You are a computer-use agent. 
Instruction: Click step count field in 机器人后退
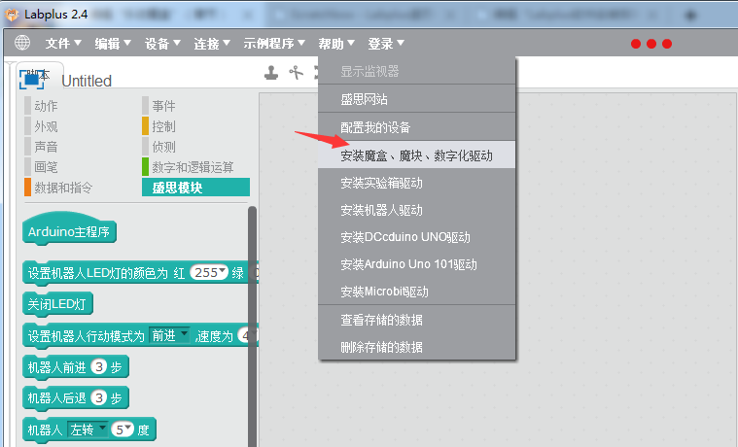click(99, 398)
